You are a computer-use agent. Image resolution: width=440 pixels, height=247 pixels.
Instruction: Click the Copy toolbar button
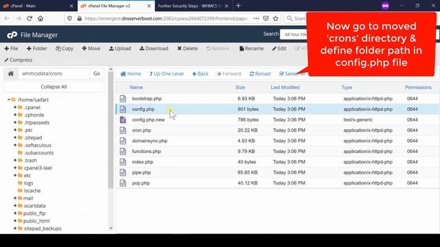[x=64, y=49]
